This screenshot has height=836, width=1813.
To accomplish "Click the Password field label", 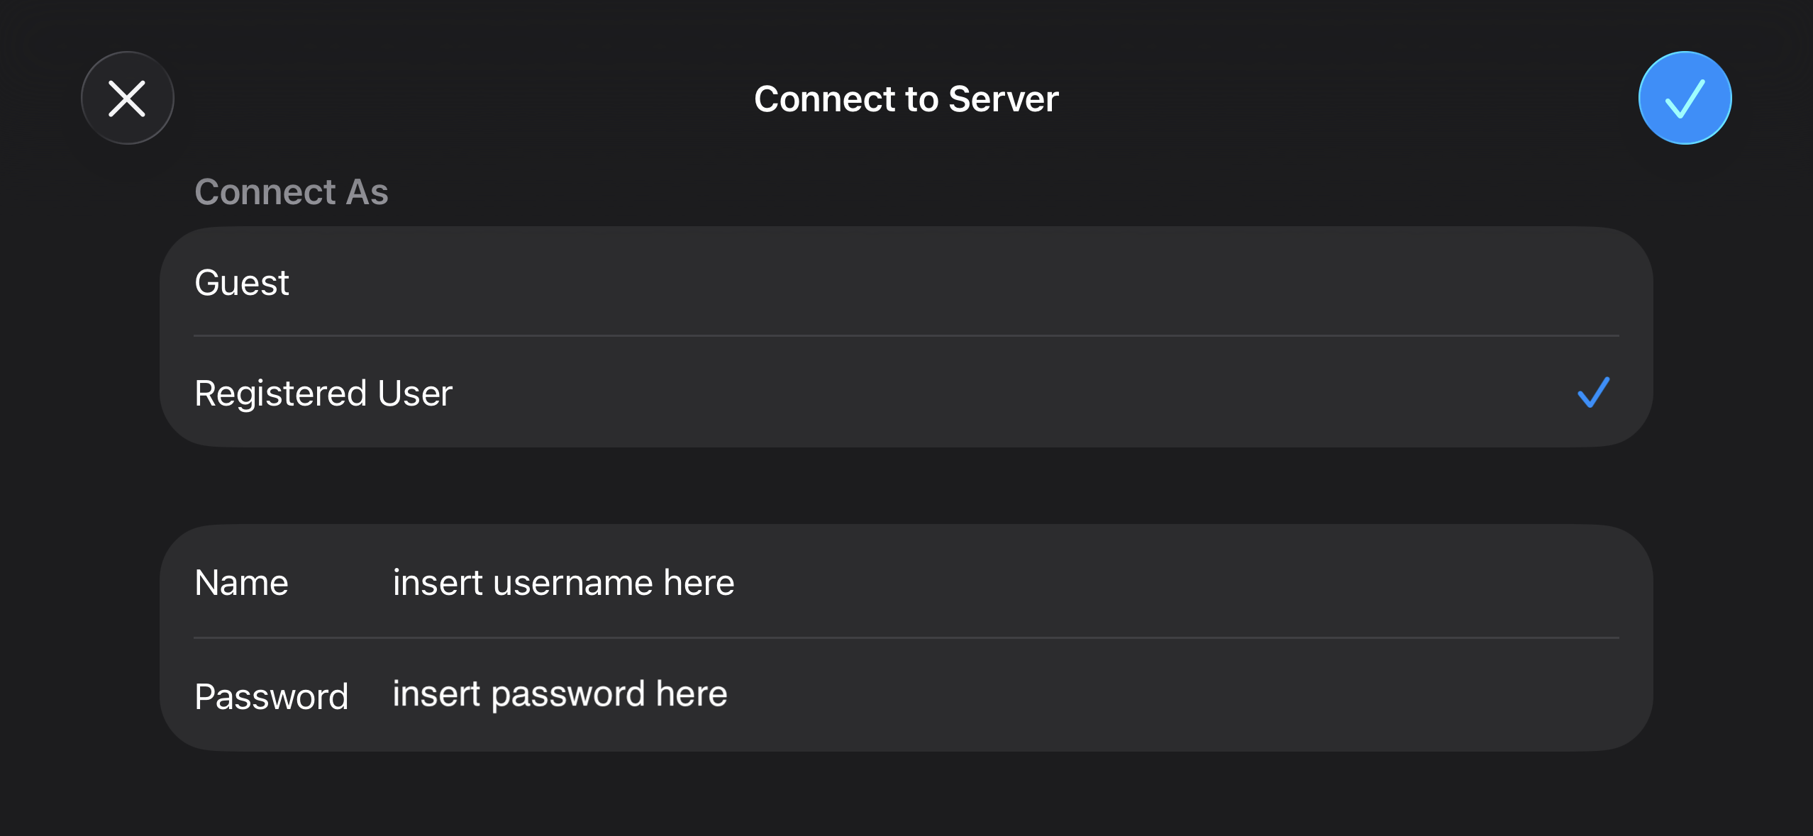I will tap(271, 696).
